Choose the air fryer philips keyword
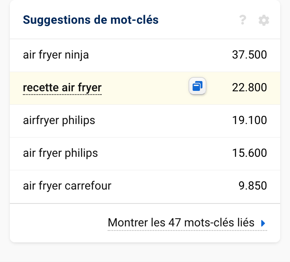The width and height of the screenshot is (290, 262). [61, 153]
